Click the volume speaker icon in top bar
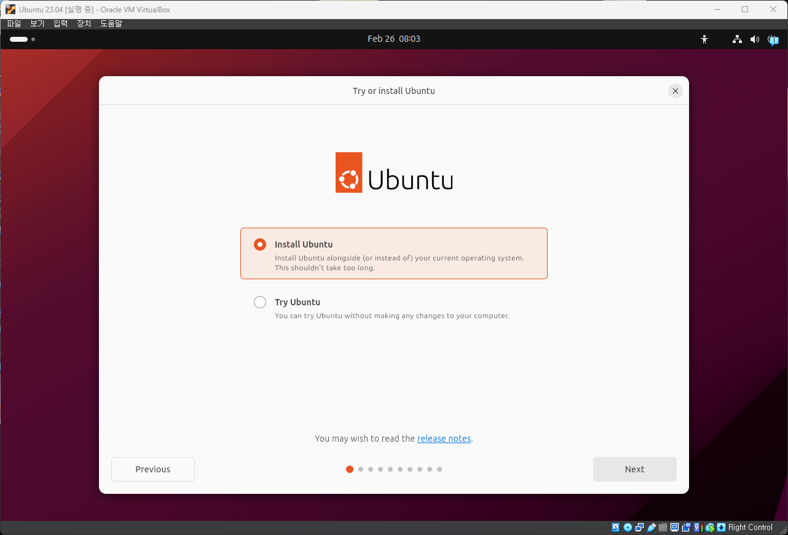Image resolution: width=788 pixels, height=535 pixels. pyautogui.click(x=755, y=39)
